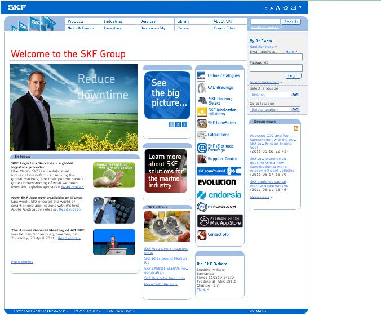Open the SKF Dry lube bearings link
This screenshot has width=381, height=317.
[165, 278]
